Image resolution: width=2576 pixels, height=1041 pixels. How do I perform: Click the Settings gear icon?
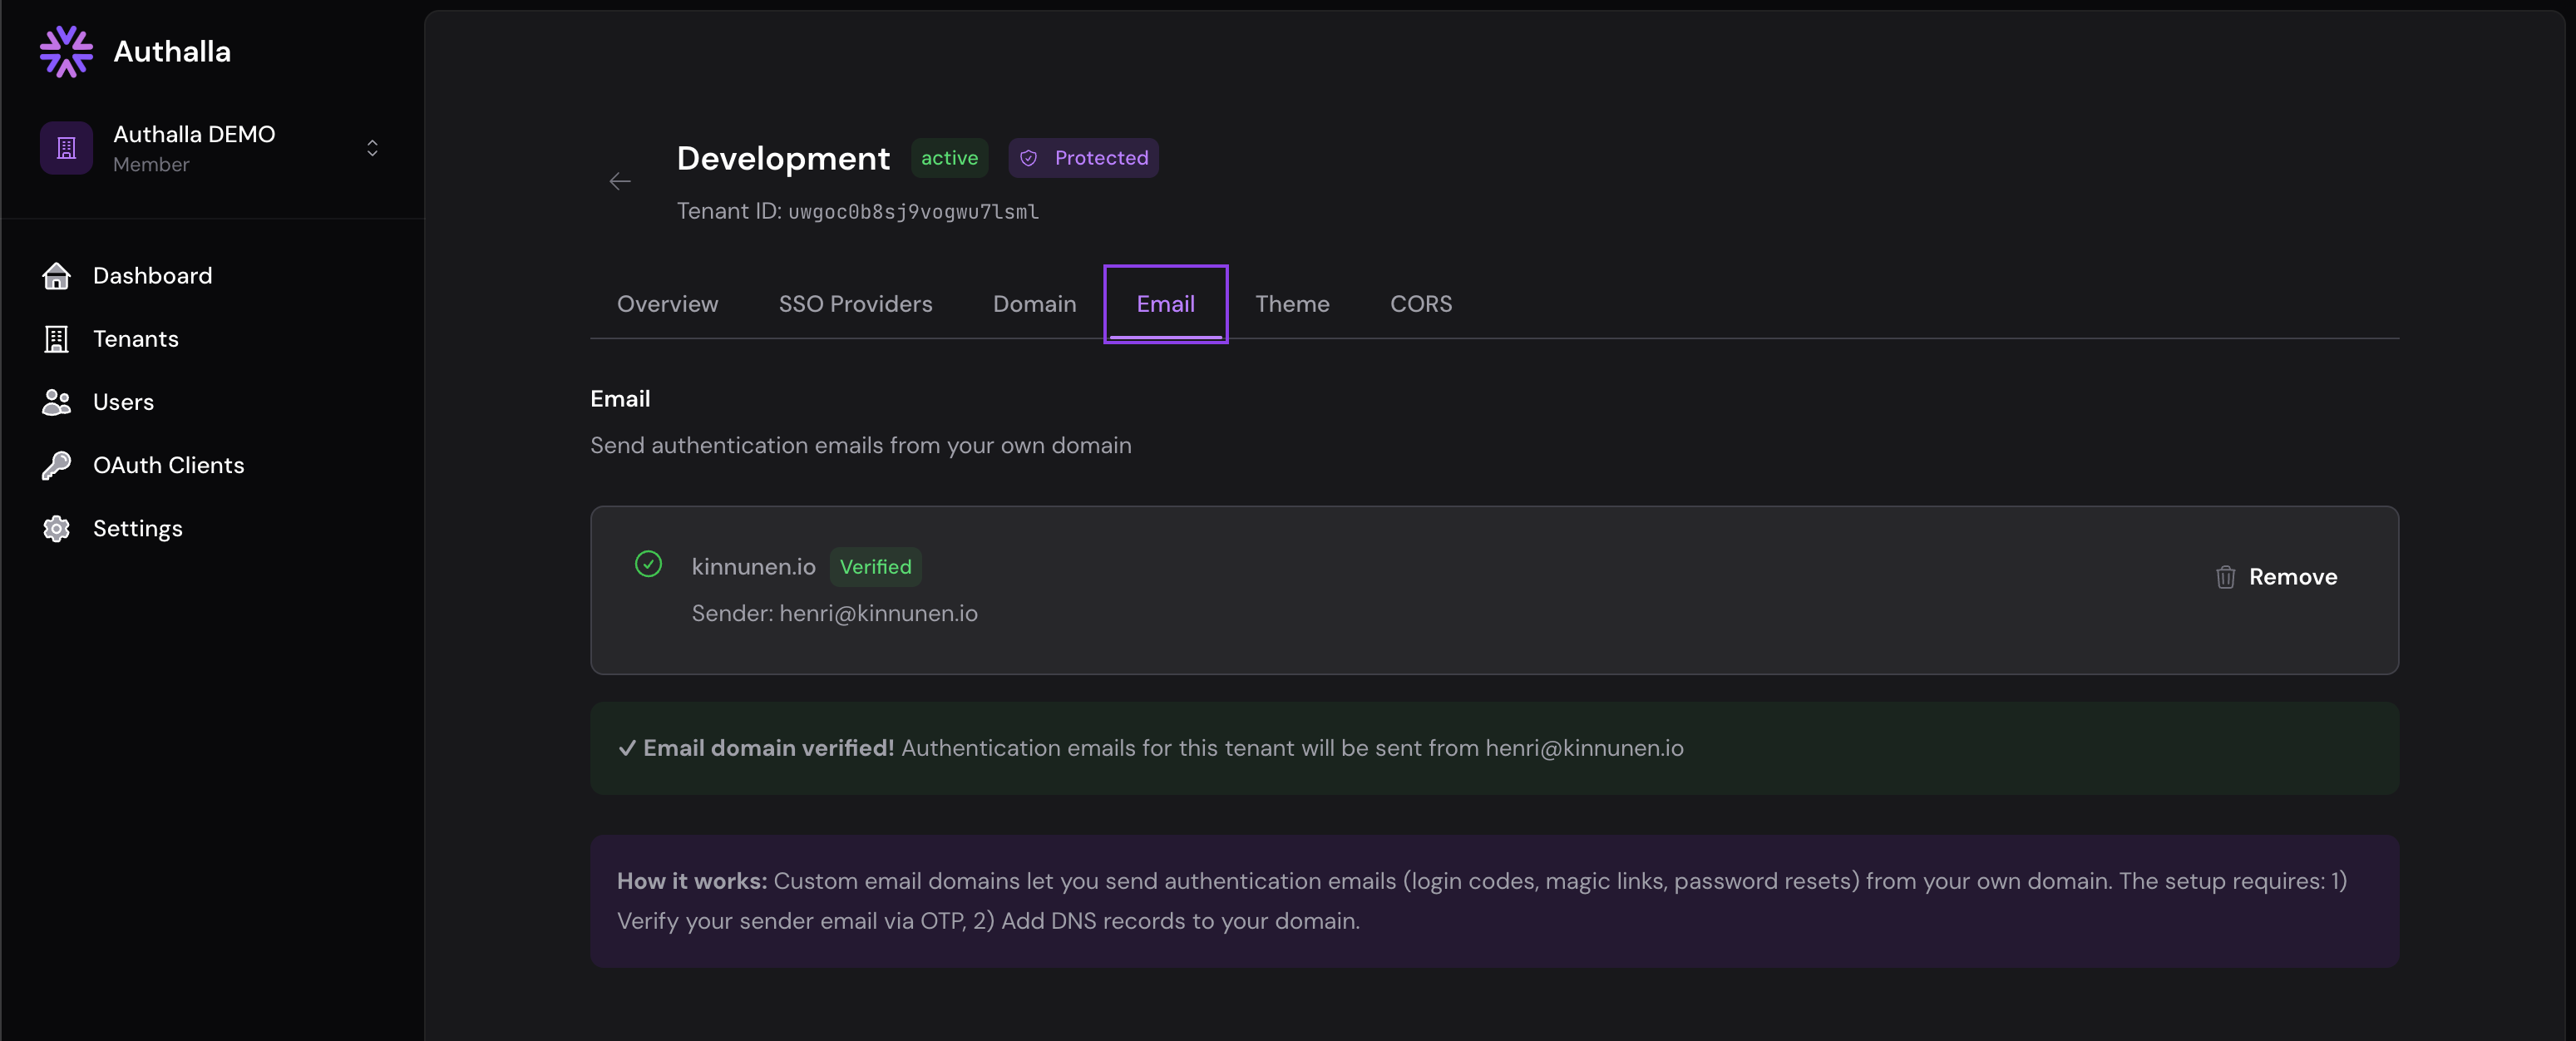click(57, 528)
